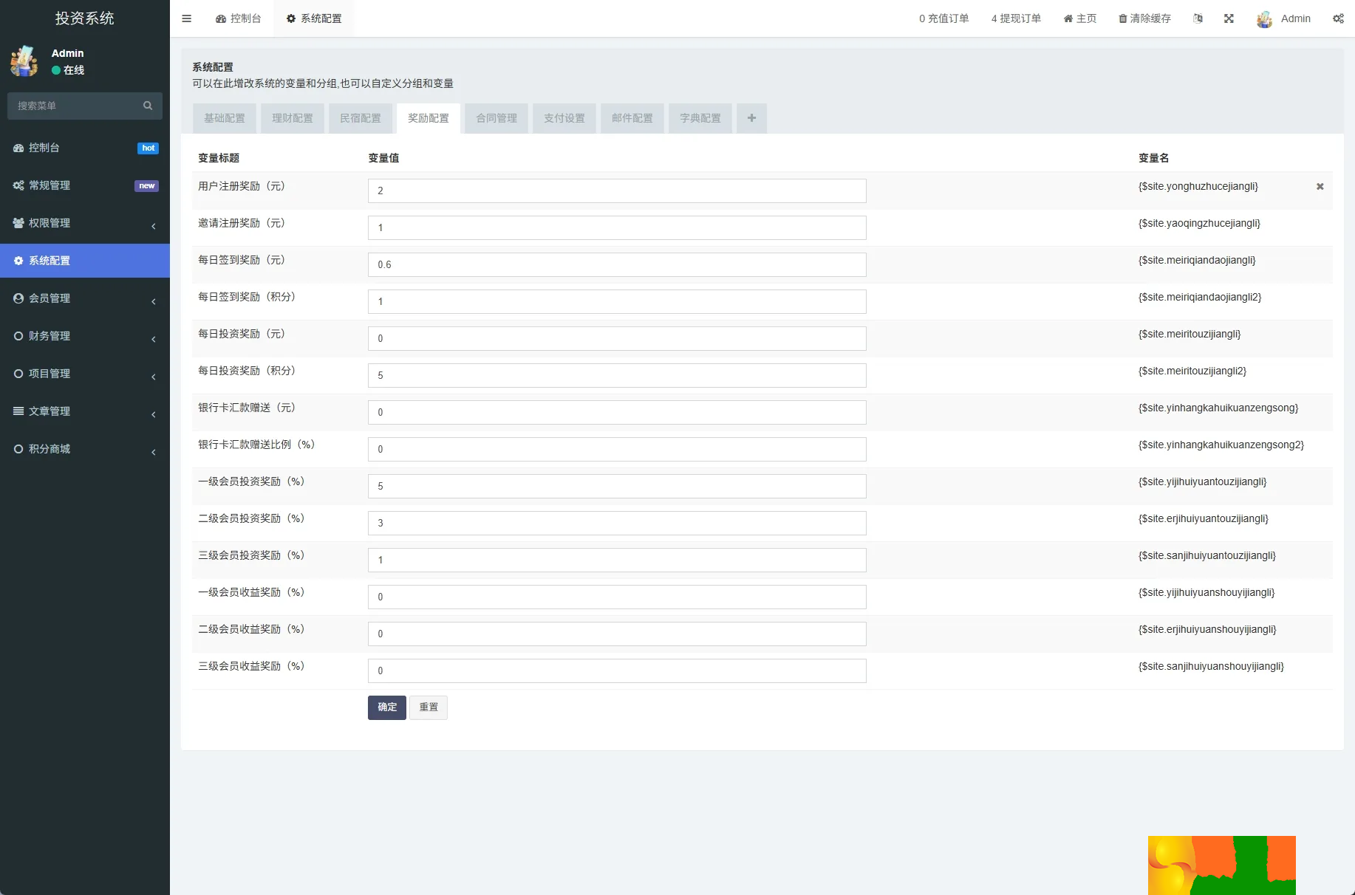Click the gear icon in 系统配置 top tab

(x=291, y=18)
